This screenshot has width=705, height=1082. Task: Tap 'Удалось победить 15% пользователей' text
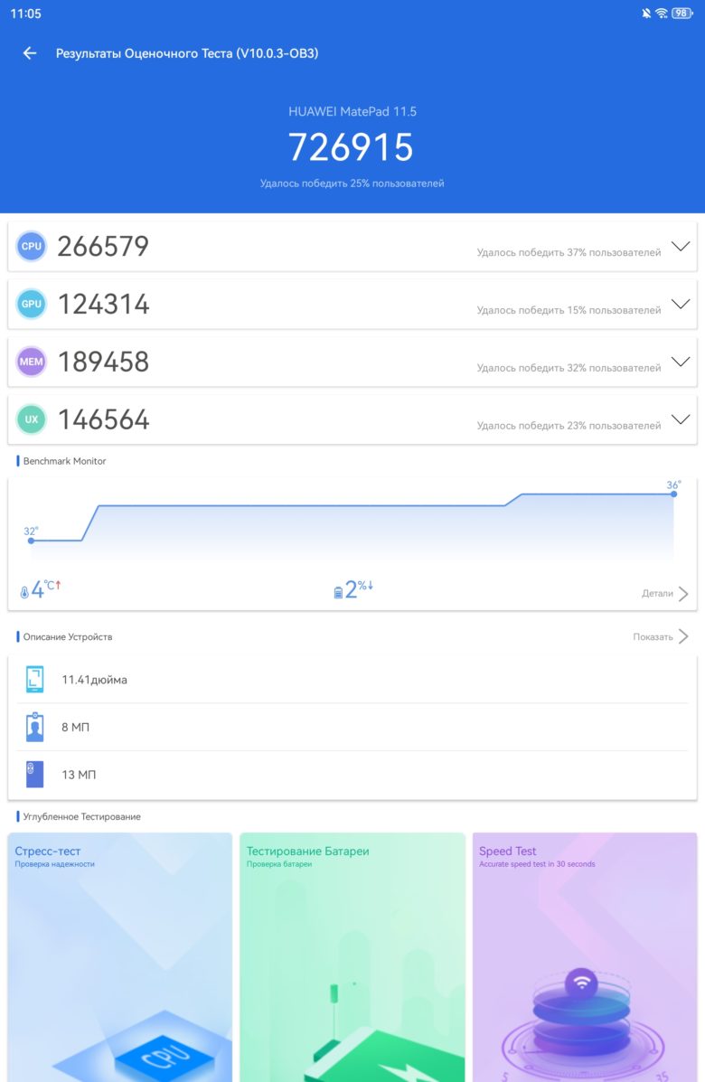(x=569, y=311)
